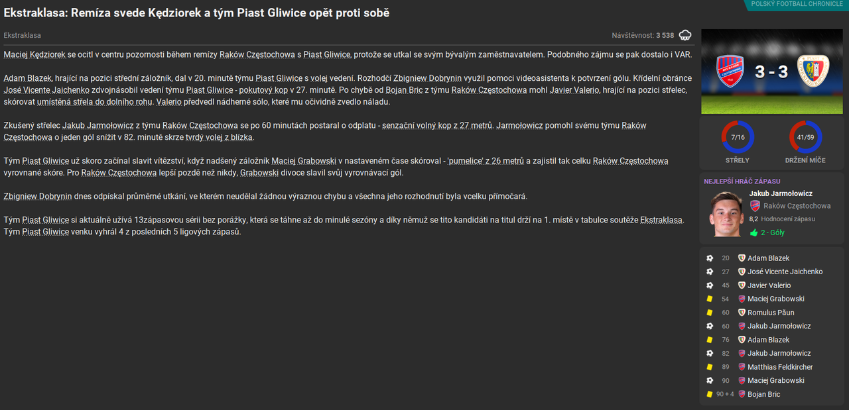
Task: Open the 3 - 3 match score
Action: [771, 72]
